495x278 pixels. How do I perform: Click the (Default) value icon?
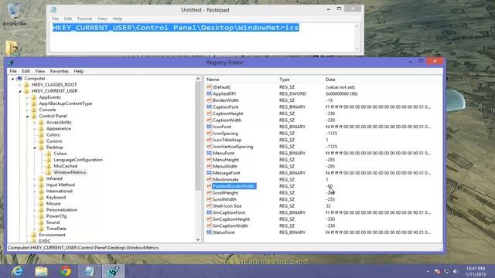click(x=209, y=87)
